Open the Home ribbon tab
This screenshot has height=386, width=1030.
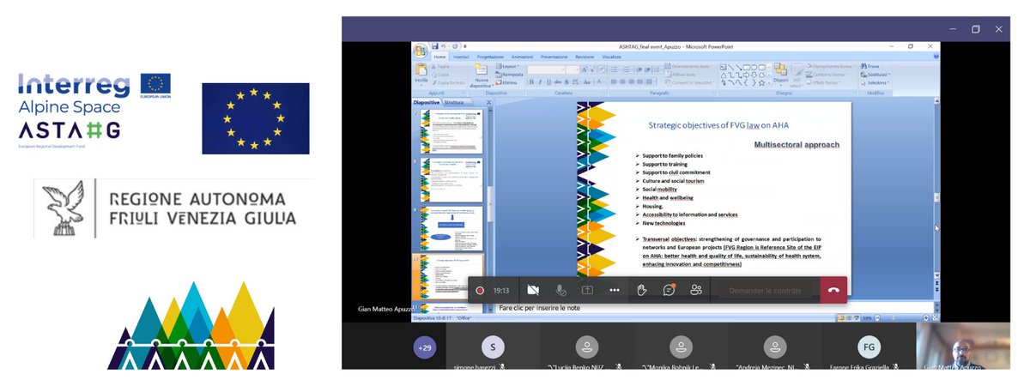(439, 57)
